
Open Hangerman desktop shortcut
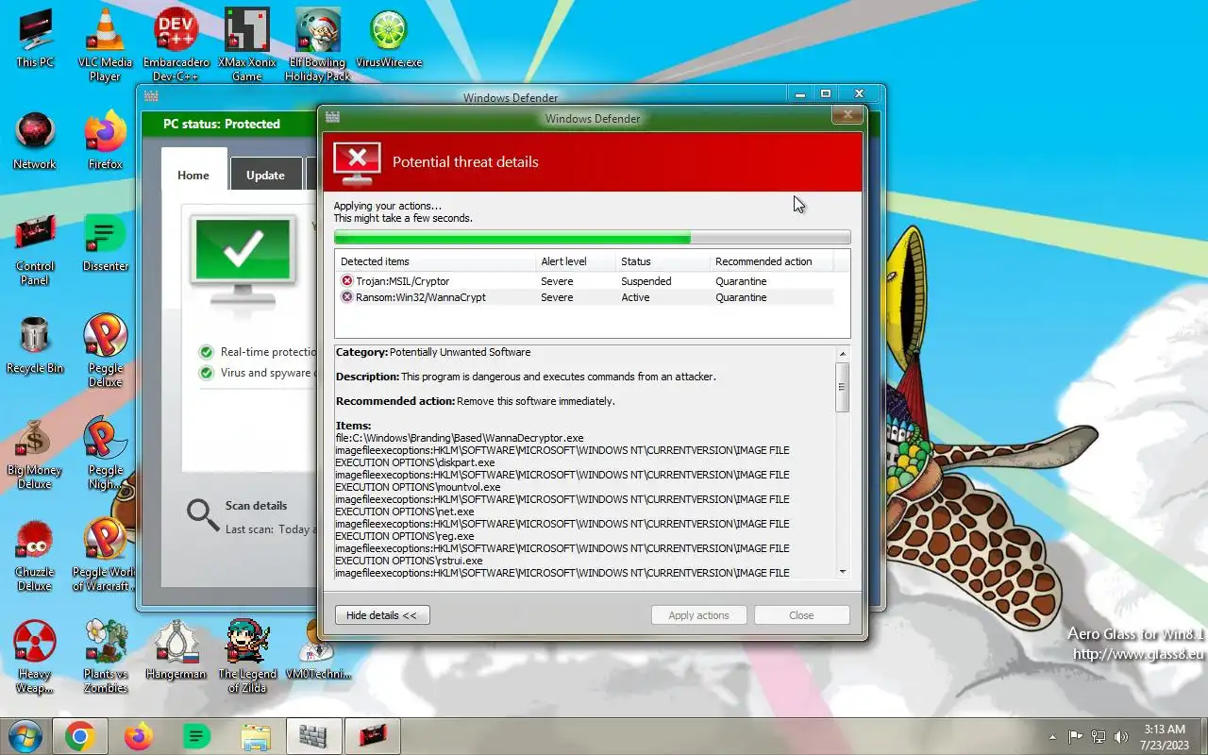click(176, 650)
